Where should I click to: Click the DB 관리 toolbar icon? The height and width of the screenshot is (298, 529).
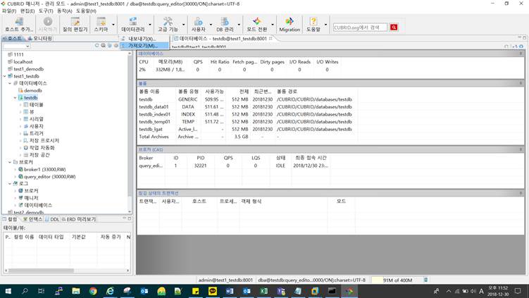[225, 24]
